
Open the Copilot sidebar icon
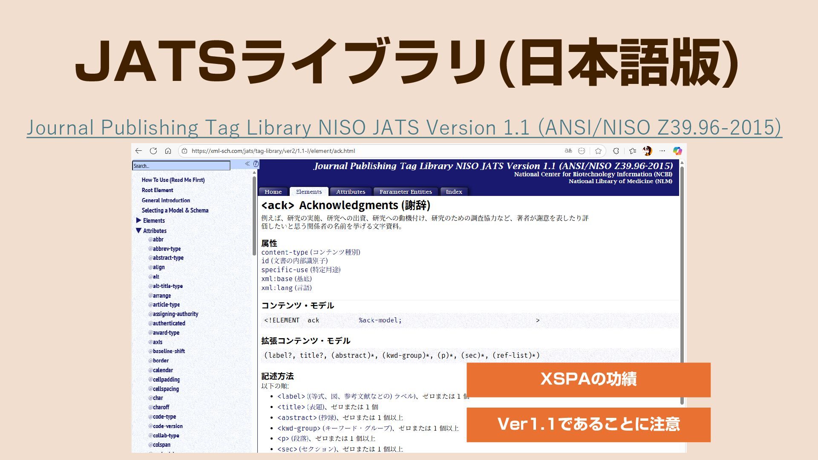click(677, 151)
